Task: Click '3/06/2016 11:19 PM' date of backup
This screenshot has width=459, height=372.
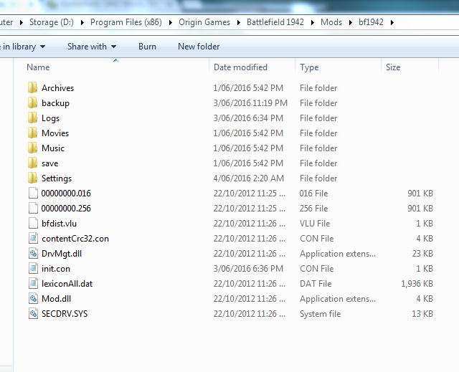Action: coord(250,103)
